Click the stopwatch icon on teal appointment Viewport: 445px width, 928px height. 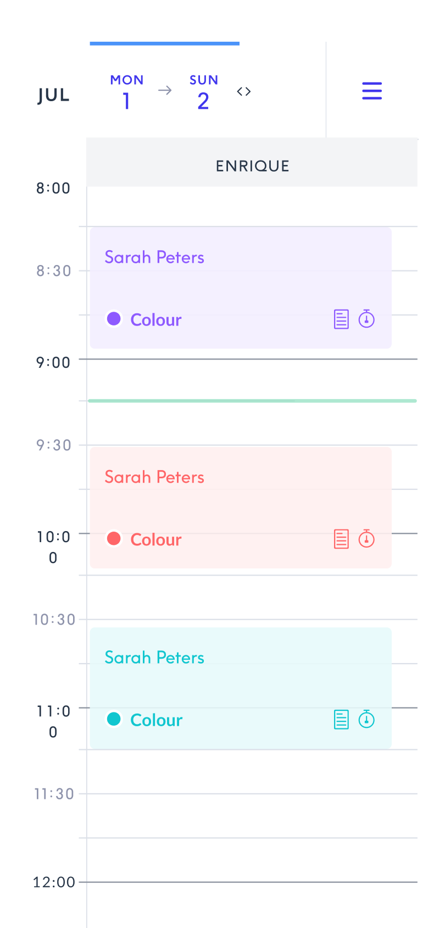click(x=366, y=719)
